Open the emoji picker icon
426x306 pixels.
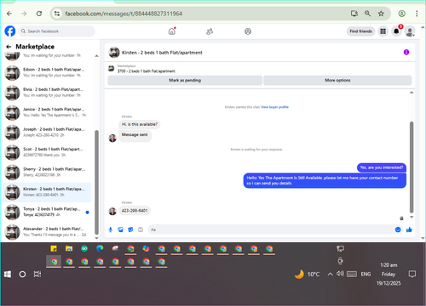pyautogui.click(x=398, y=229)
